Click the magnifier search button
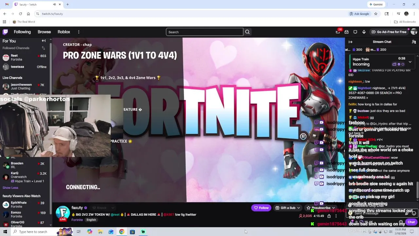This screenshot has width=419, height=236. tap(247, 32)
